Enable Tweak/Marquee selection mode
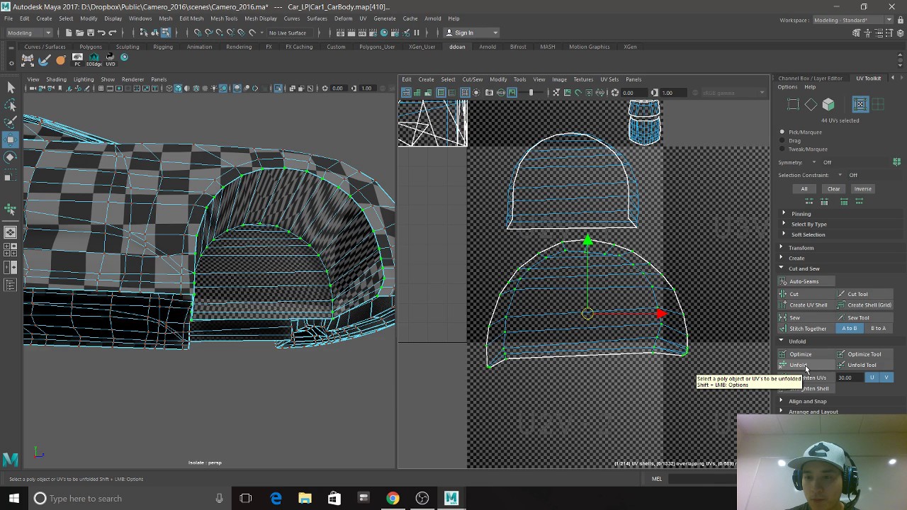 pyautogui.click(x=782, y=149)
